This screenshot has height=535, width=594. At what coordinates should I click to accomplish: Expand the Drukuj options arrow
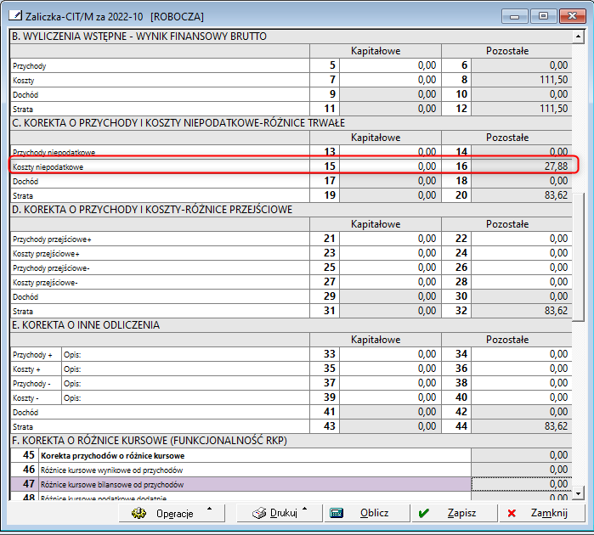305,509
